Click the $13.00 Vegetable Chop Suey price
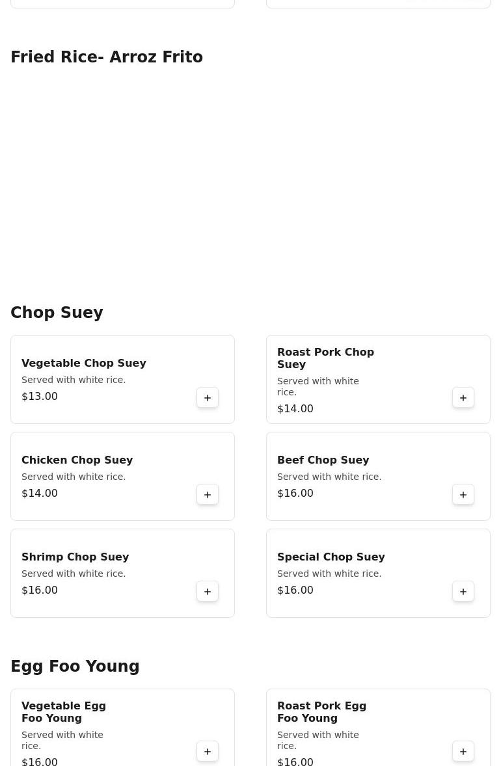Image resolution: width=501 pixels, height=766 pixels. pos(40,396)
